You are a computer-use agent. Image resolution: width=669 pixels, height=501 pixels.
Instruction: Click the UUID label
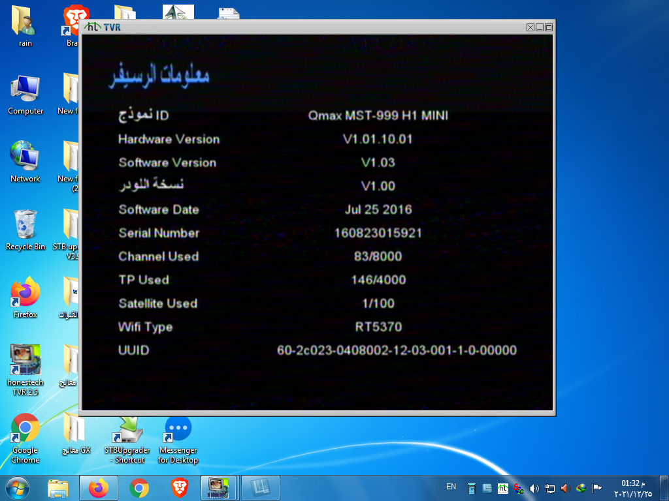tap(134, 350)
